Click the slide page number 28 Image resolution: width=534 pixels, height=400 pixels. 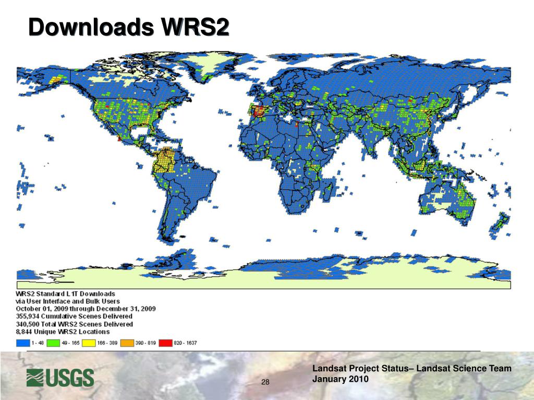(x=265, y=382)
